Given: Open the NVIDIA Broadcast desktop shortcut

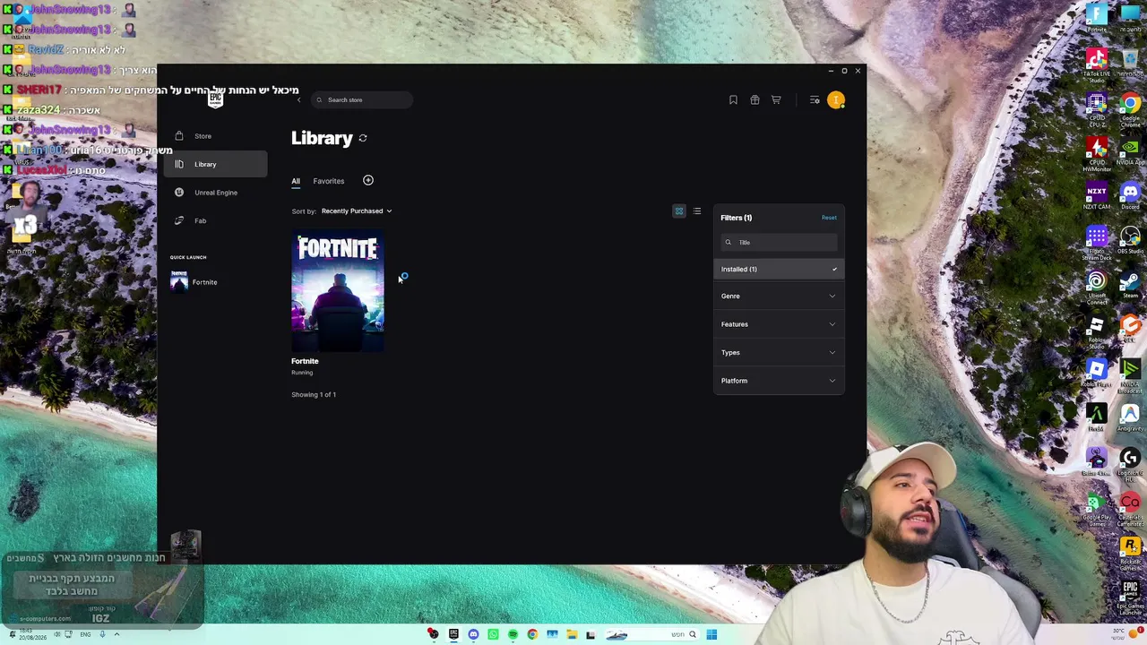Looking at the screenshot, I should click(1130, 375).
